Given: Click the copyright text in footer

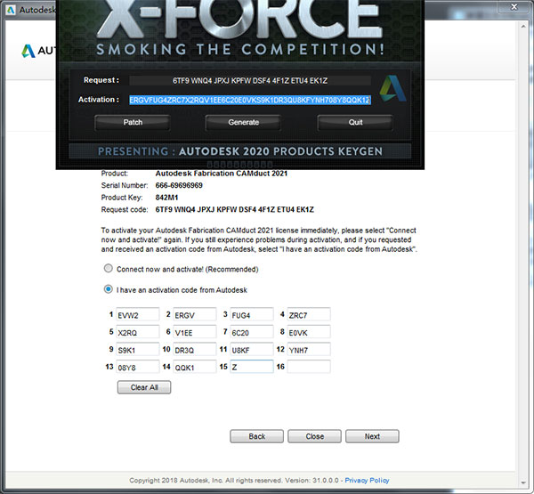Looking at the screenshot, I should click(x=234, y=480).
